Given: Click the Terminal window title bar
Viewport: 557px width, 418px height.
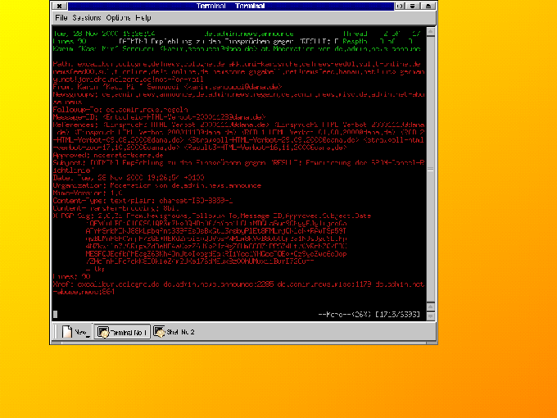Looking at the screenshot, I should point(231,6).
